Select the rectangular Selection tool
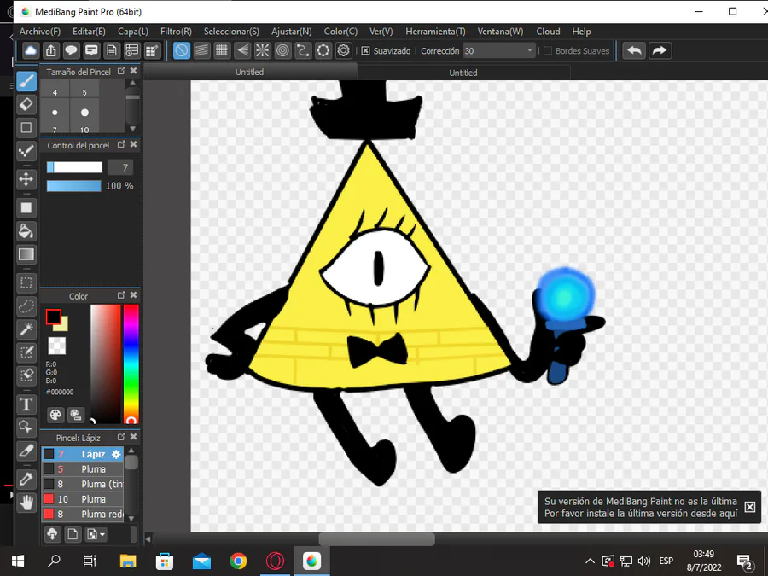Viewport: 768px width, 576px height. 26,282
